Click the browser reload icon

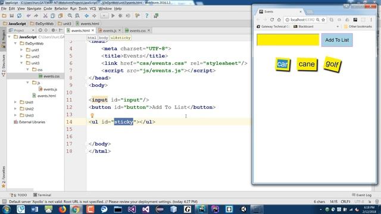272,20
